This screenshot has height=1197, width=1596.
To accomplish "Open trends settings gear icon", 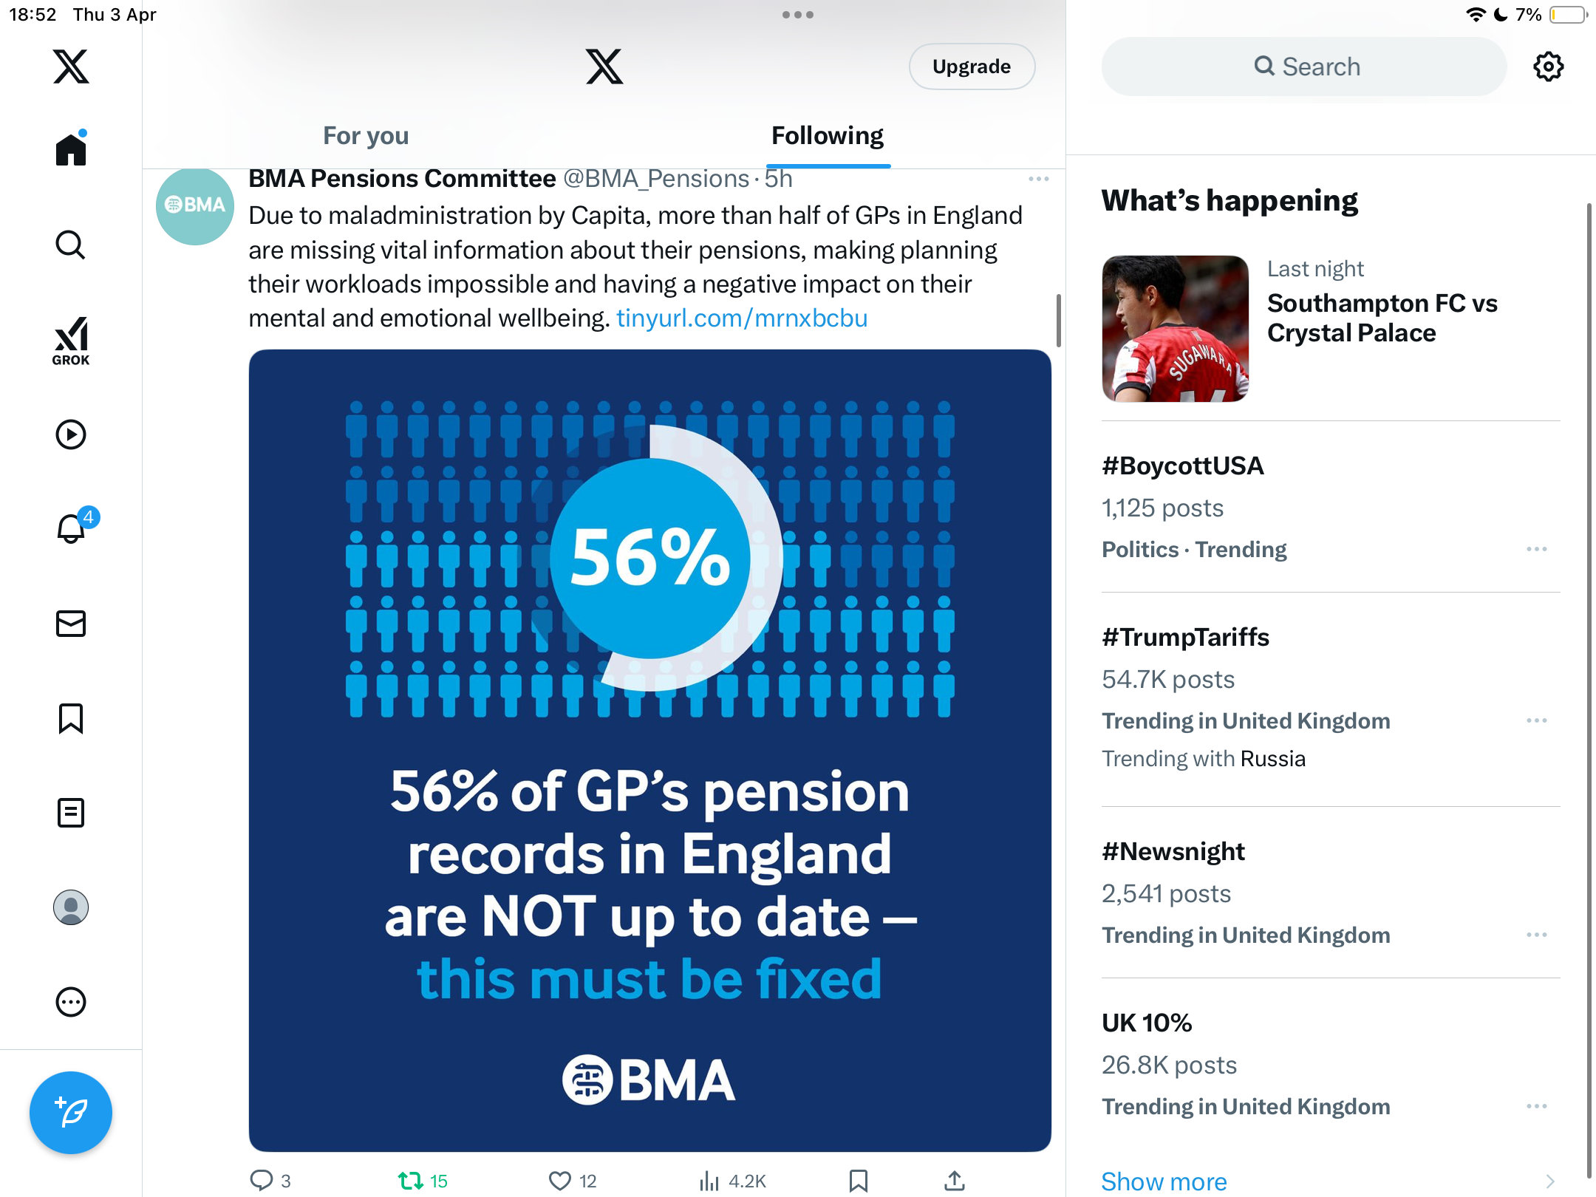I will [1548, 66].
